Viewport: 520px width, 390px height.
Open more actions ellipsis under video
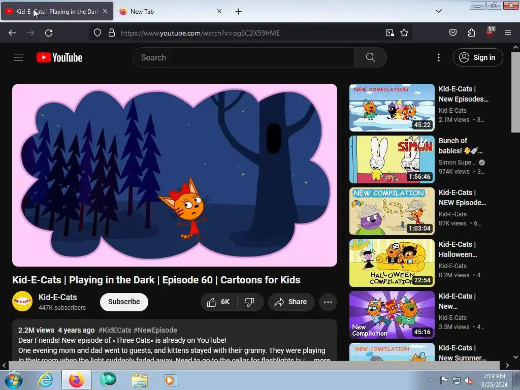click(328, 302)
